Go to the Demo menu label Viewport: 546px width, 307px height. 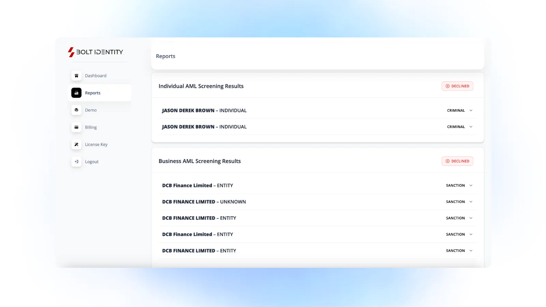91,110
